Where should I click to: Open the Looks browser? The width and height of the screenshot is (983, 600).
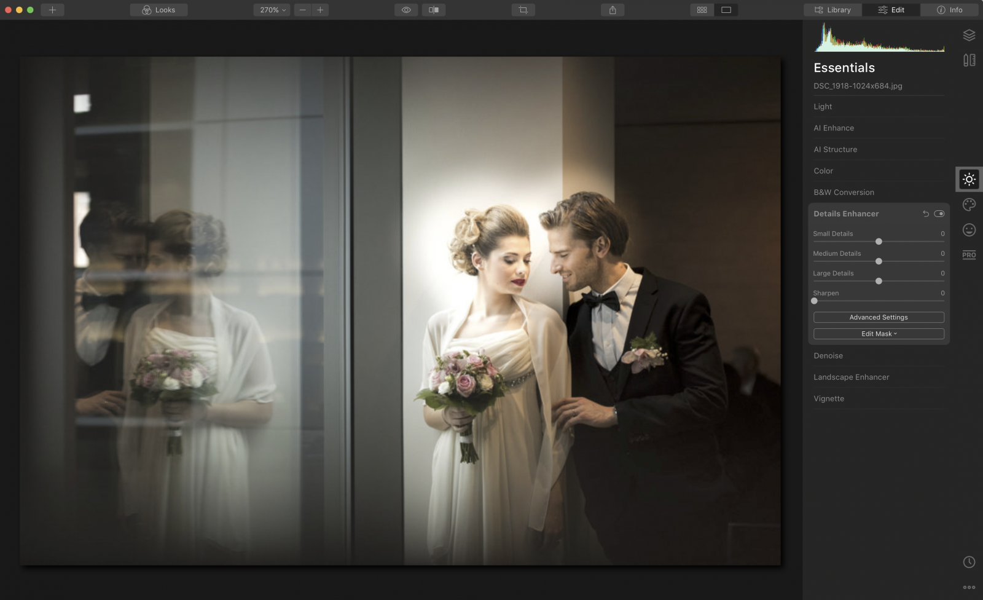[x=159, y=10]
